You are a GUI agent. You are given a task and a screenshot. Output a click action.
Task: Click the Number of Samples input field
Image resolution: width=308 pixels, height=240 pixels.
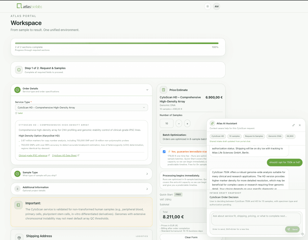click(x=166, y=124)
